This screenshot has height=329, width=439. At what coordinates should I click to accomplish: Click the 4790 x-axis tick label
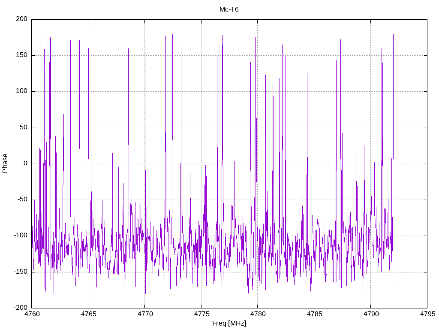click(371, 314)
